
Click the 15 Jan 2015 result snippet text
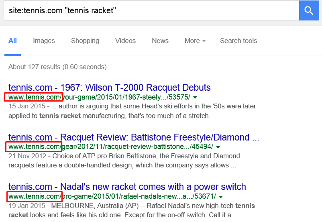click(132, 111)
